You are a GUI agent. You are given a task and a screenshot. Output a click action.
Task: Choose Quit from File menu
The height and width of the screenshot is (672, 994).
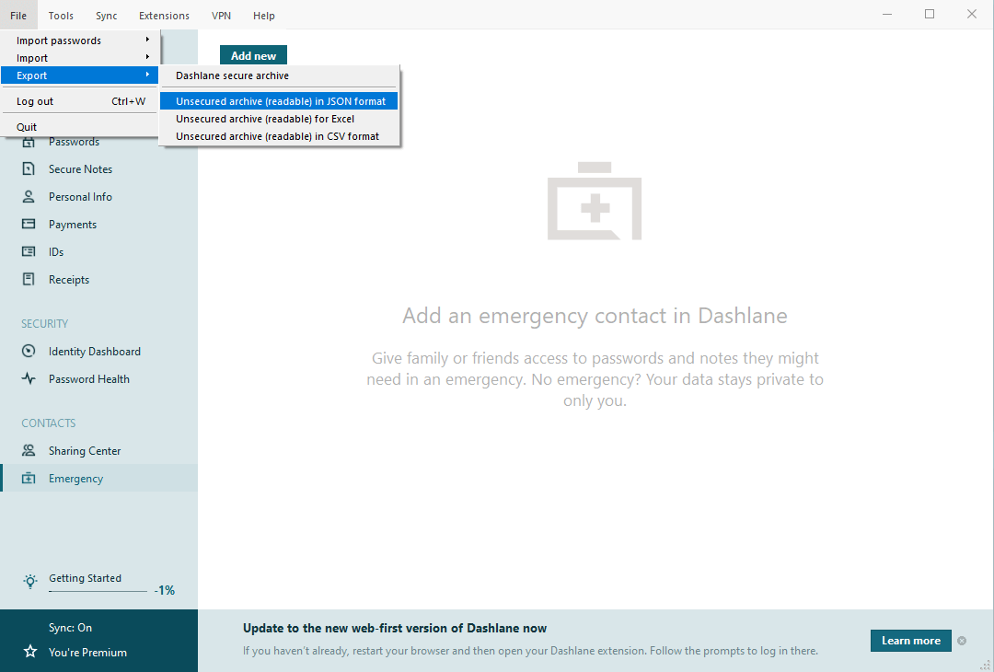pyautogui.click(x=79, y=127)
